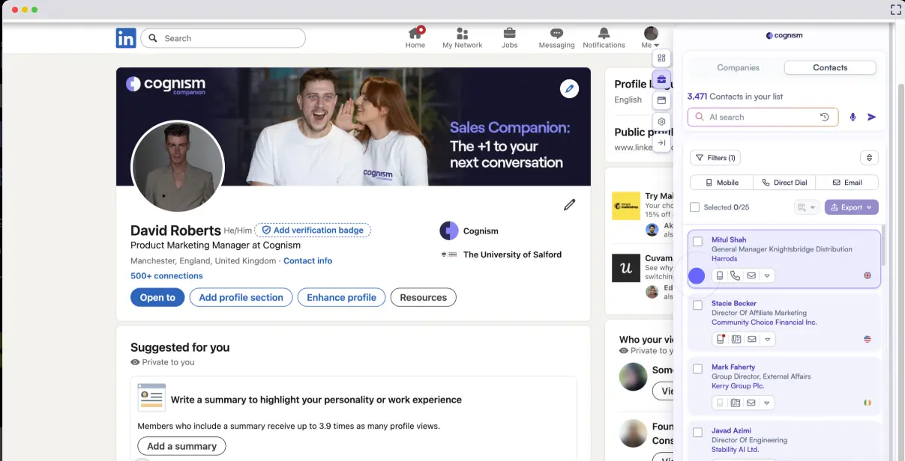Click email icon for Stacie Becker
905x461 pixels.
[751, 340]
